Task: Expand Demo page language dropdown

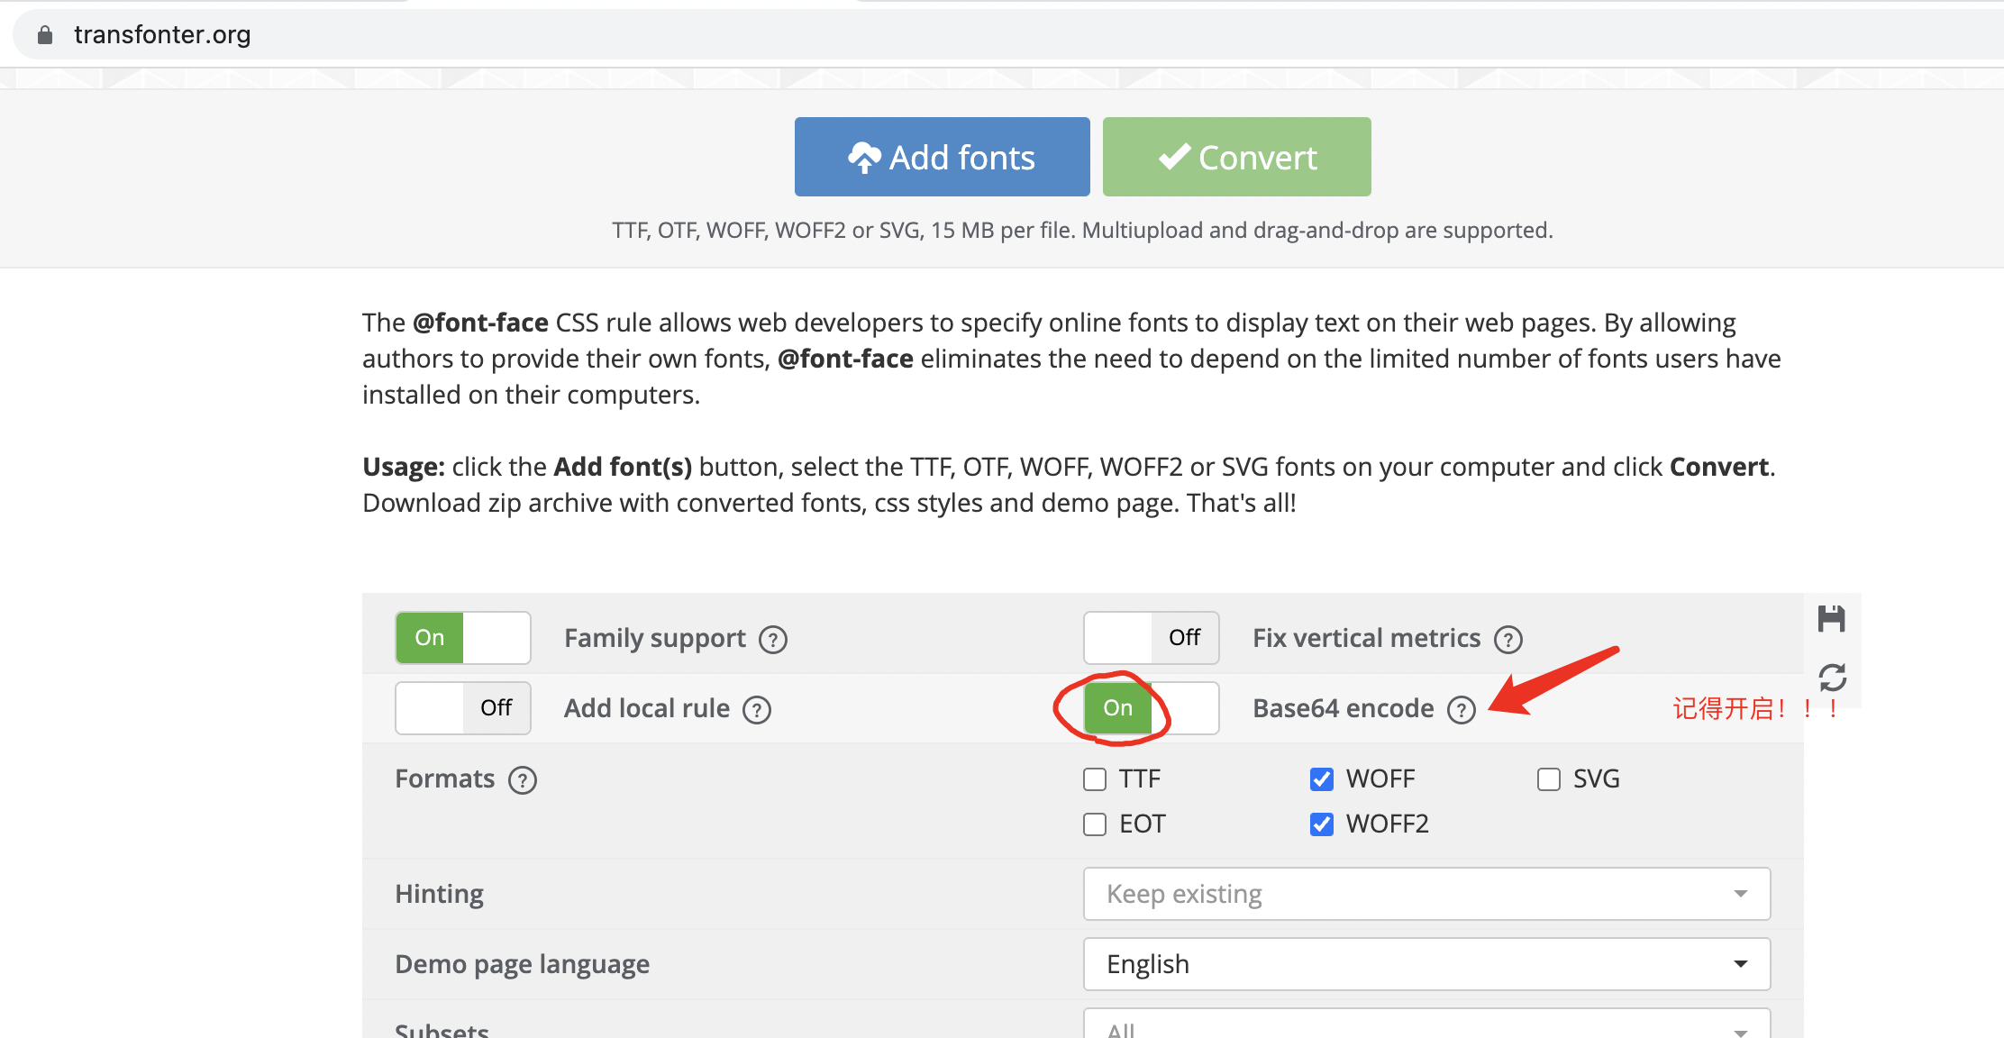Action: 1426,964
